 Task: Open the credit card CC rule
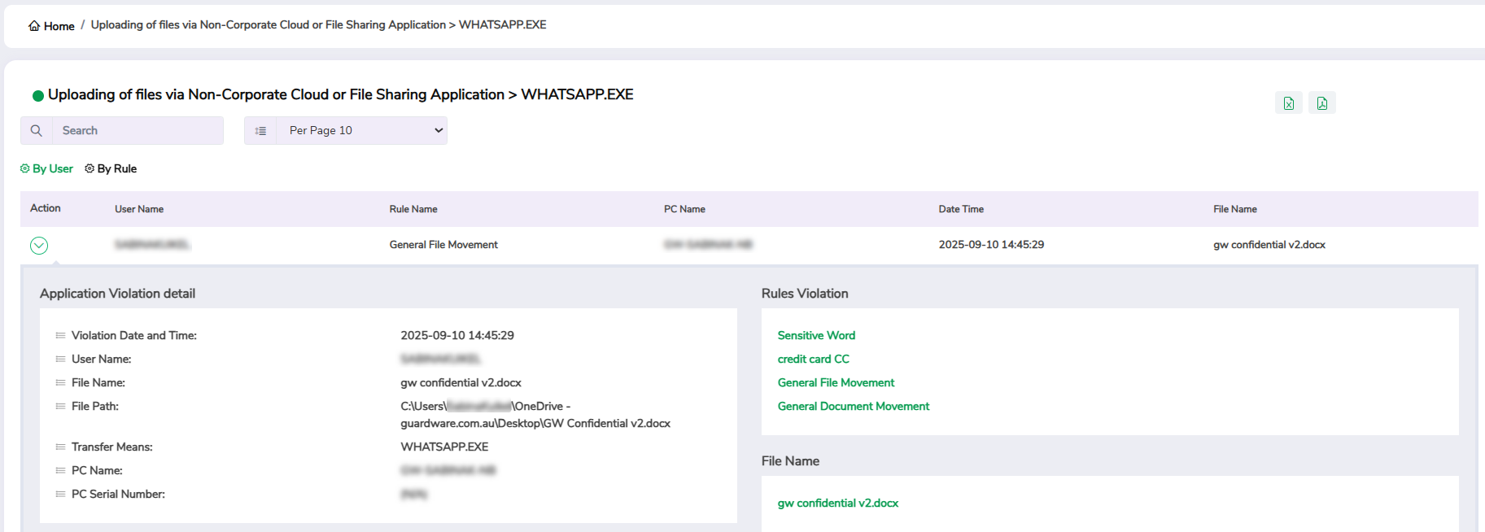coord(813,359)
